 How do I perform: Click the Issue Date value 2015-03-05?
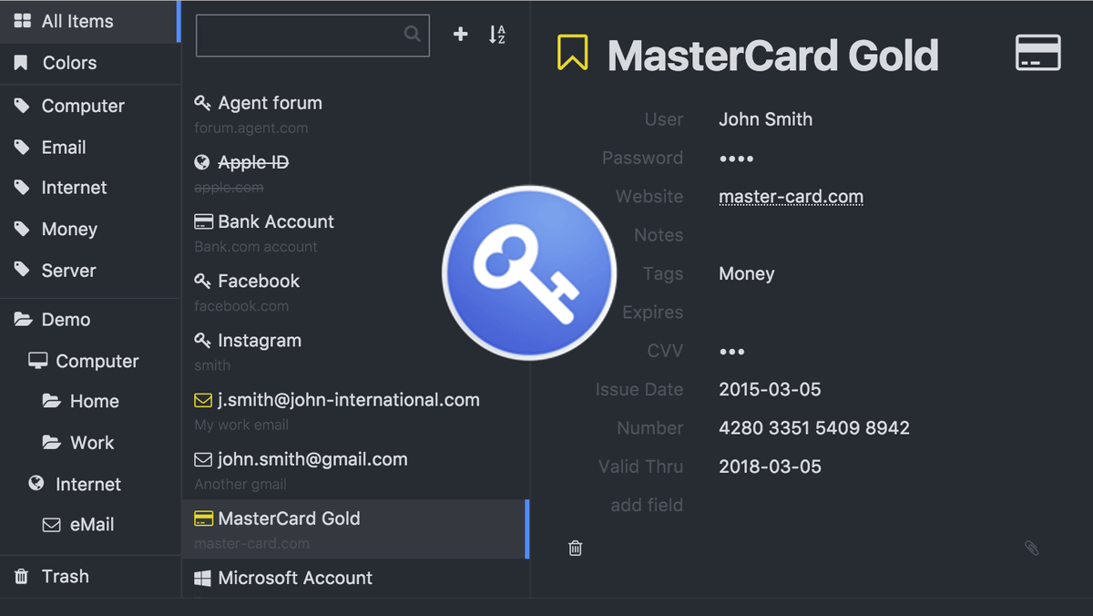(770, 389)
